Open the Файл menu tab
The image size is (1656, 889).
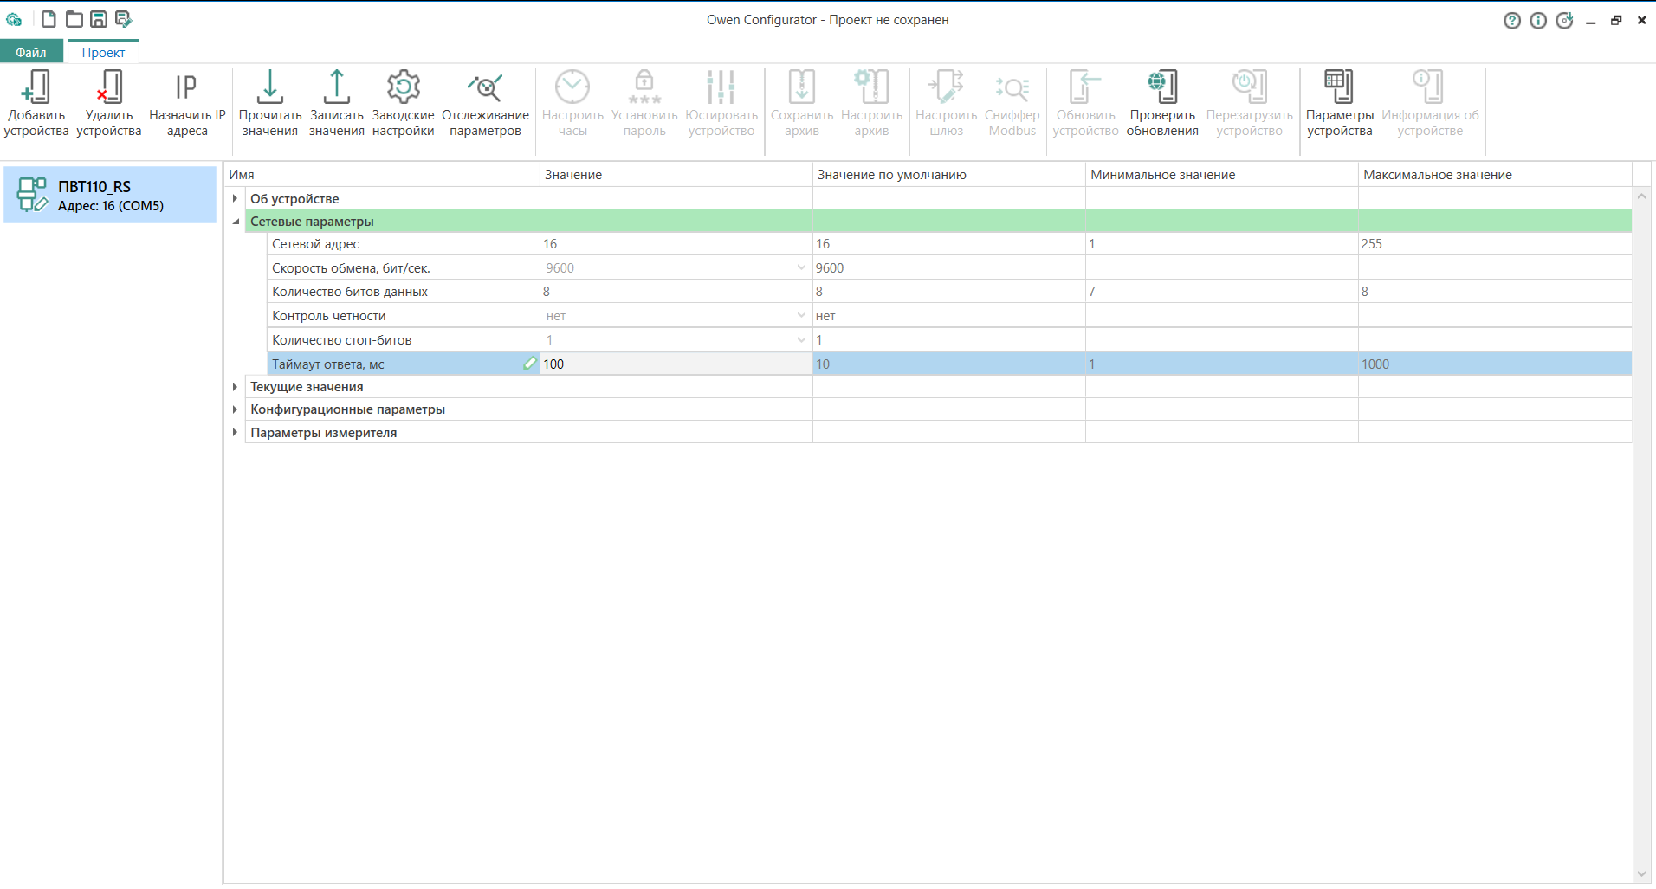tap(31, 52)
